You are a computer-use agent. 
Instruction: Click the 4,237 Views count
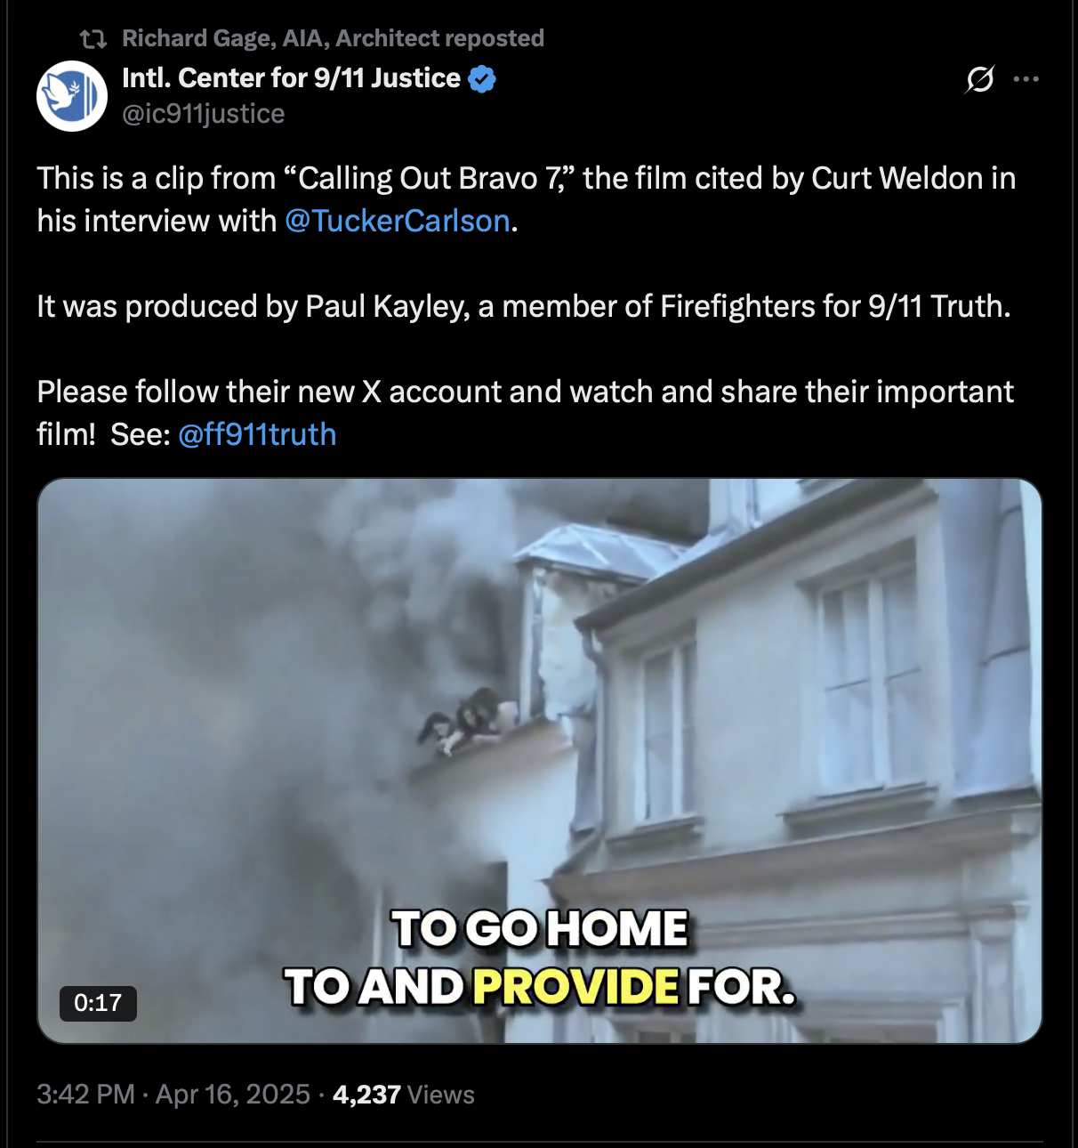[404, 1095]
